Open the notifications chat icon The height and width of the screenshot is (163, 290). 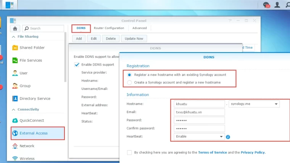point(266,5)
